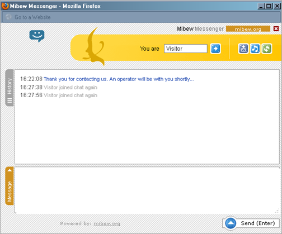Send message with Send (Enter) button
This screenshot has width=282, height=234.
coord(251,223)
